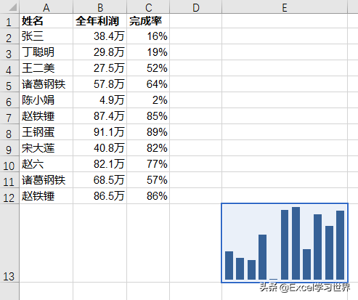Select row 5 header
The height and width of the screenshot is (300, 358).
[9, 84]
